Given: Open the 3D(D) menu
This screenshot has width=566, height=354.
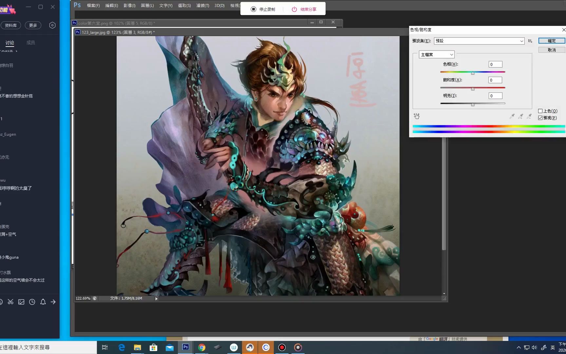Looking at the screenshot, I should 219,6.
